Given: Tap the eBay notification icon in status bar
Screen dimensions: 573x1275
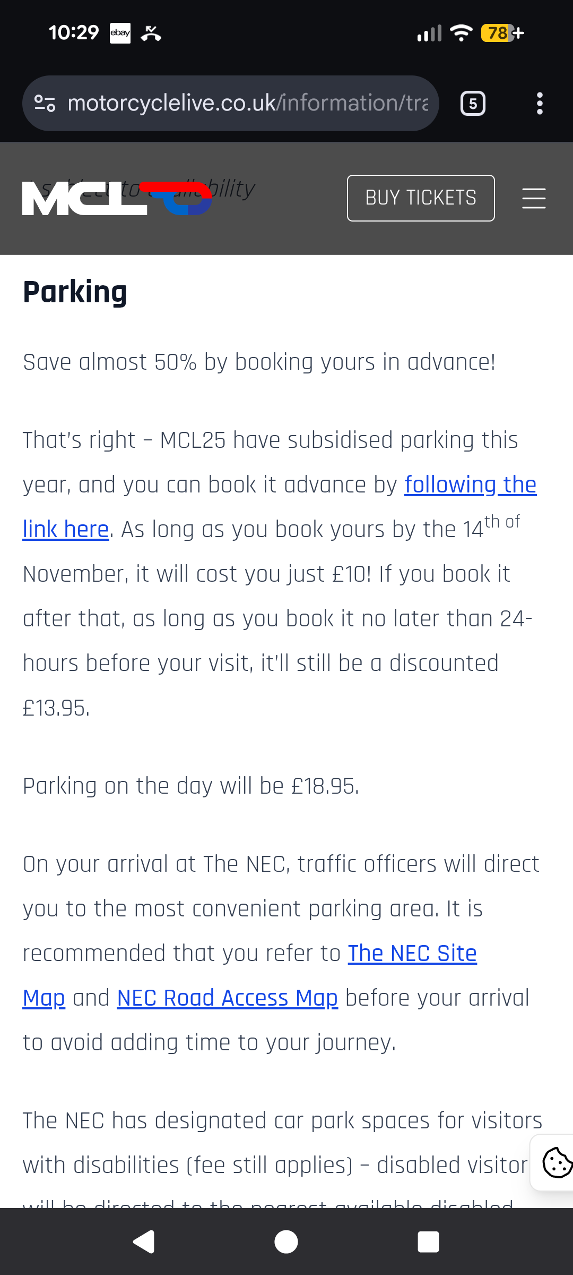Looking at the screenshot, I should click(x=120, y=33).
